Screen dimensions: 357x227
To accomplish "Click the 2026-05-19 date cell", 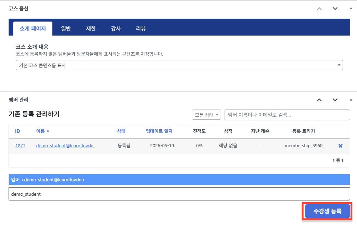I will 162,145.
